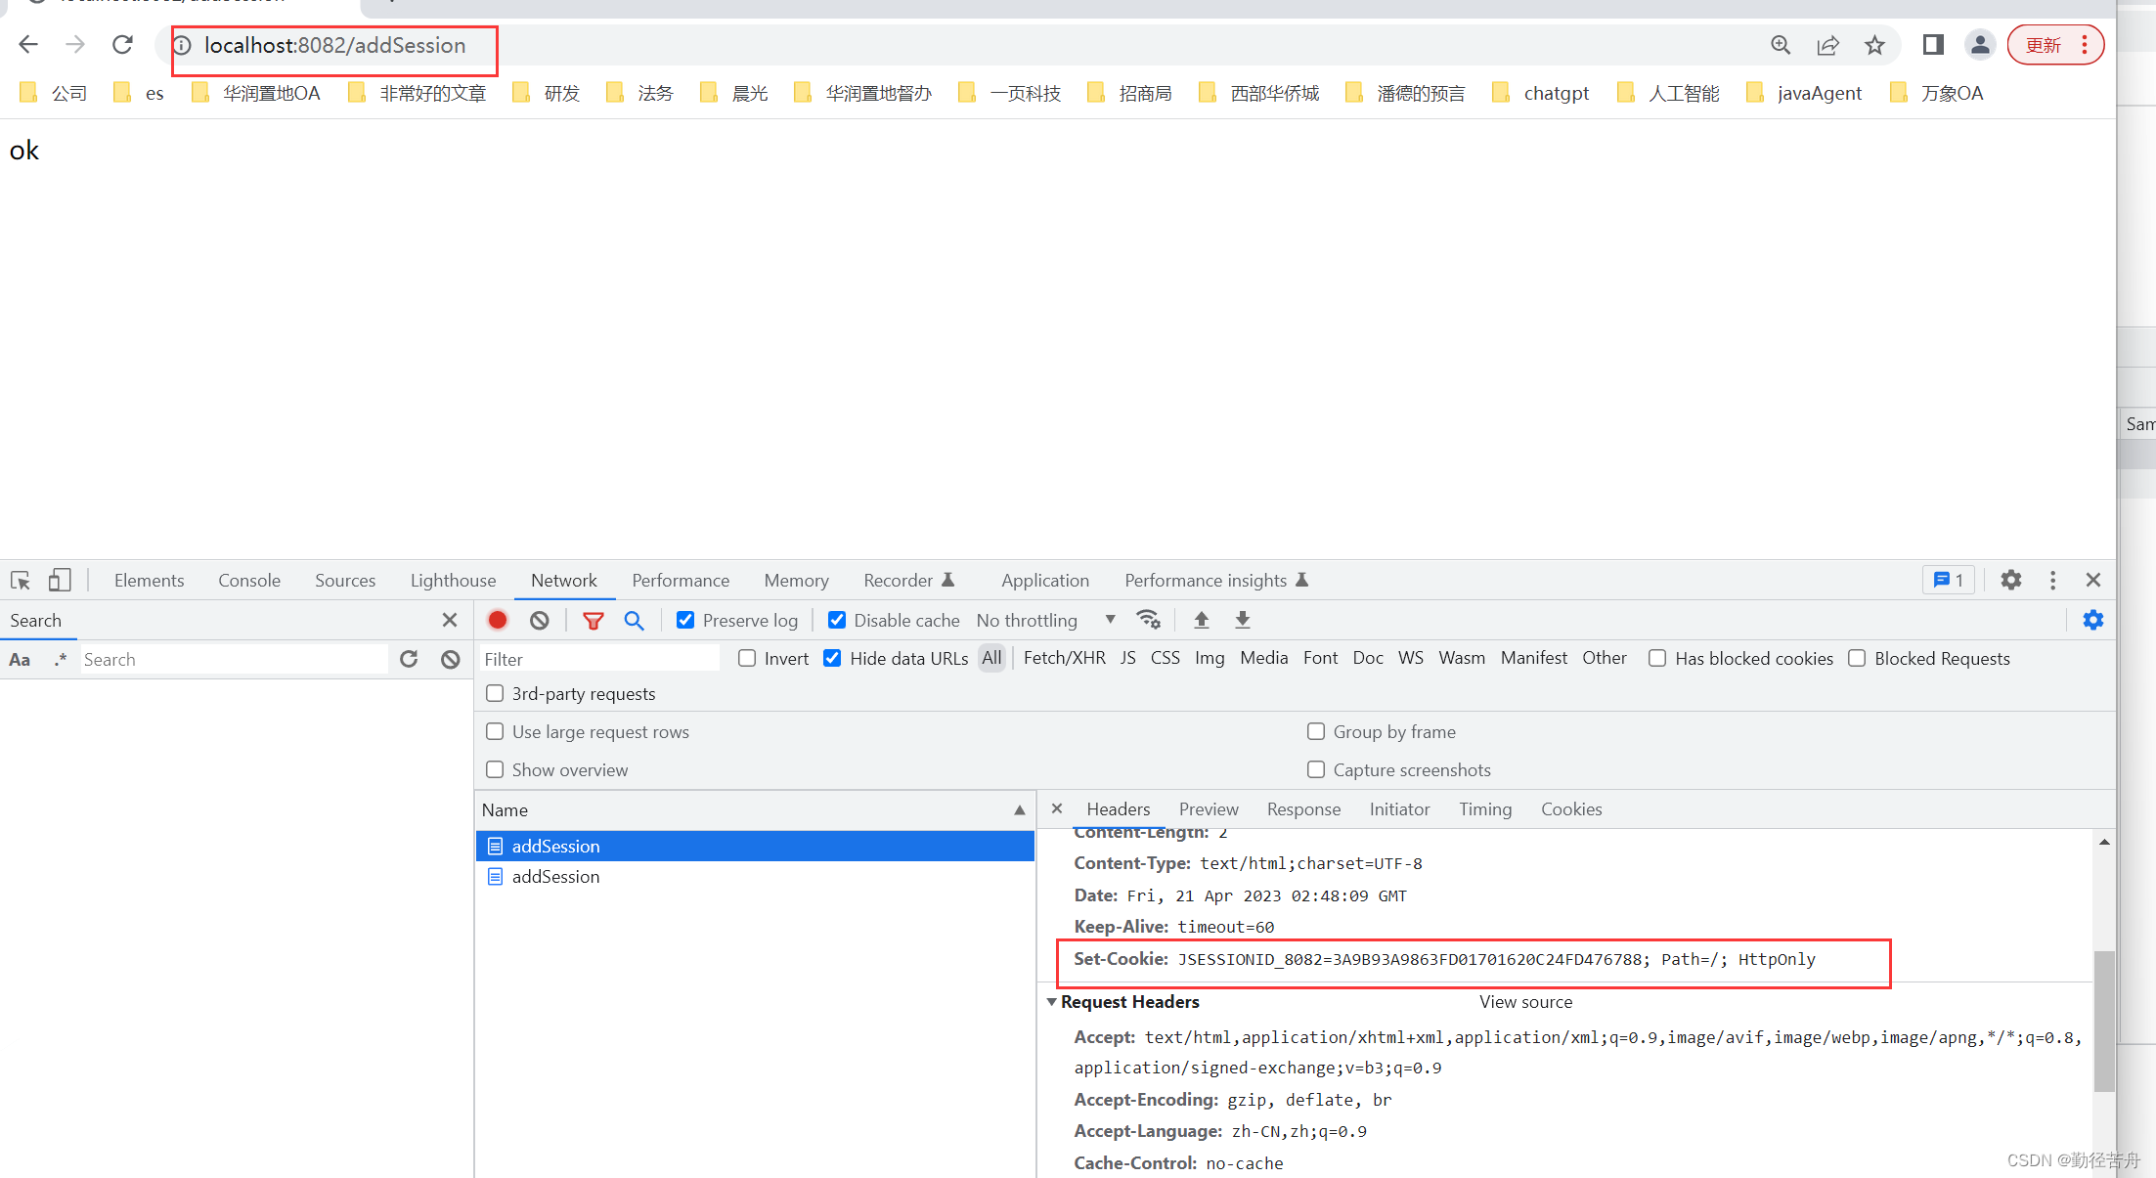Enable Show overview
2156x1178 pixels.
click(x=495, y=769)
